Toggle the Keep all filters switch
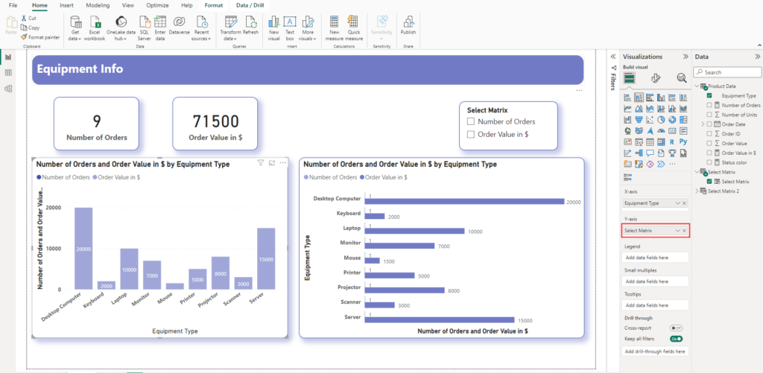This screenshot has width=763, height=373. point(676,339)
